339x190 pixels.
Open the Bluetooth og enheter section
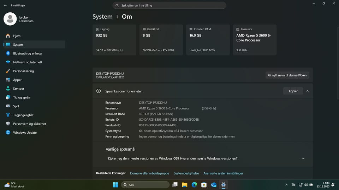tap(28, 53)
